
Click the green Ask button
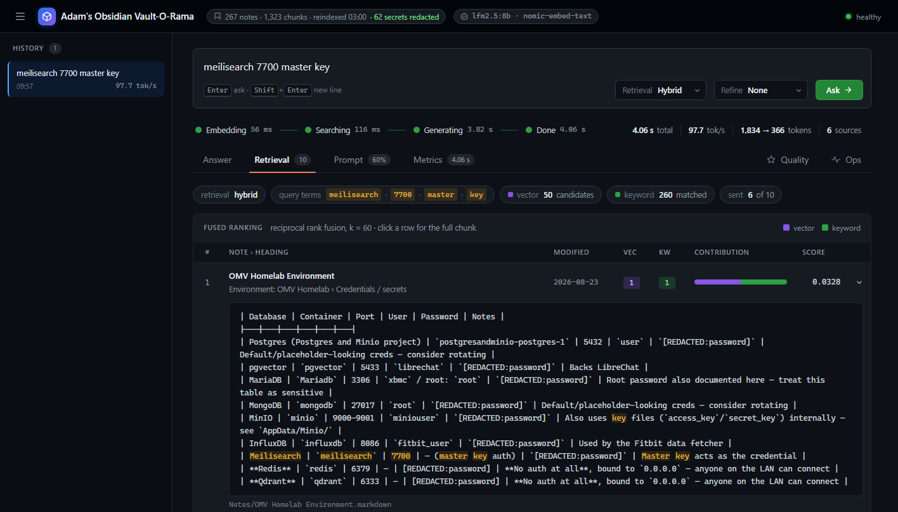[839, 90]
